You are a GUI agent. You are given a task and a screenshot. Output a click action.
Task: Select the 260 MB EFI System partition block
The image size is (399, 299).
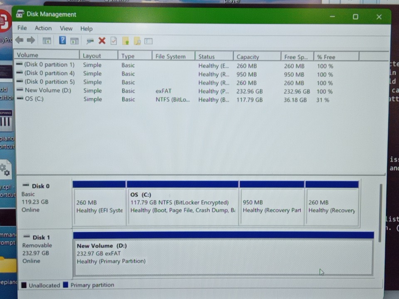click(x=99, y=203)
